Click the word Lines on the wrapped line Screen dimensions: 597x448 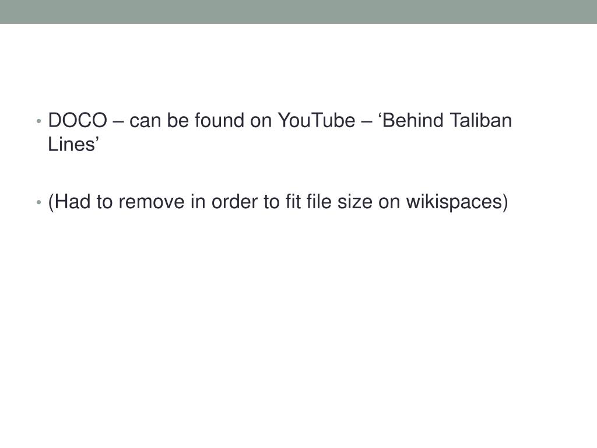click(69, 145)
